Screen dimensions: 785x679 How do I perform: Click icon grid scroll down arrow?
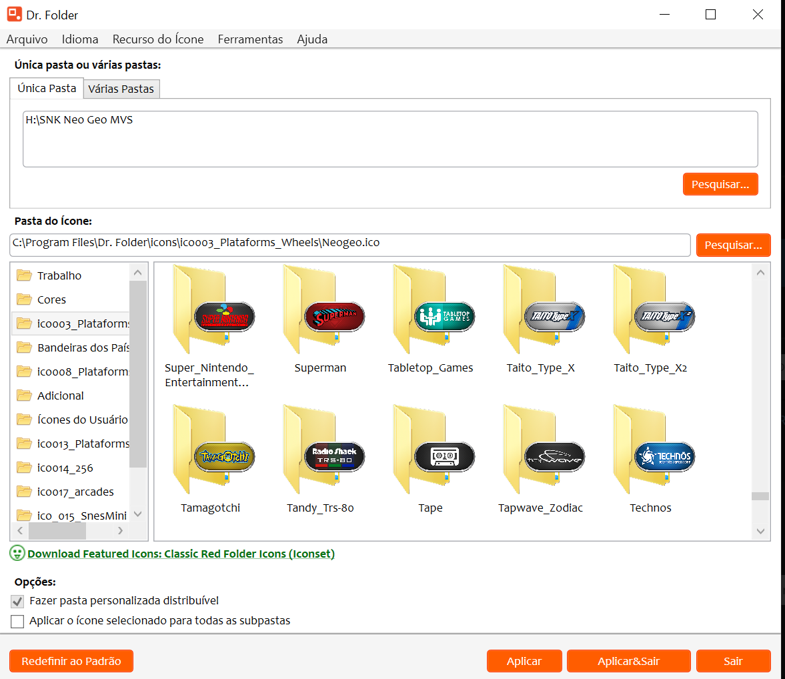(x=760, y=532)
